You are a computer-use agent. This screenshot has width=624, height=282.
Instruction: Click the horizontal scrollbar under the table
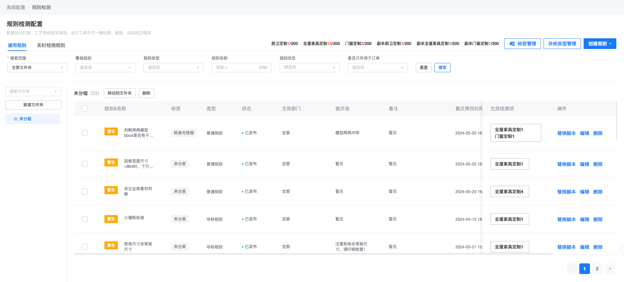click(313, 254)
